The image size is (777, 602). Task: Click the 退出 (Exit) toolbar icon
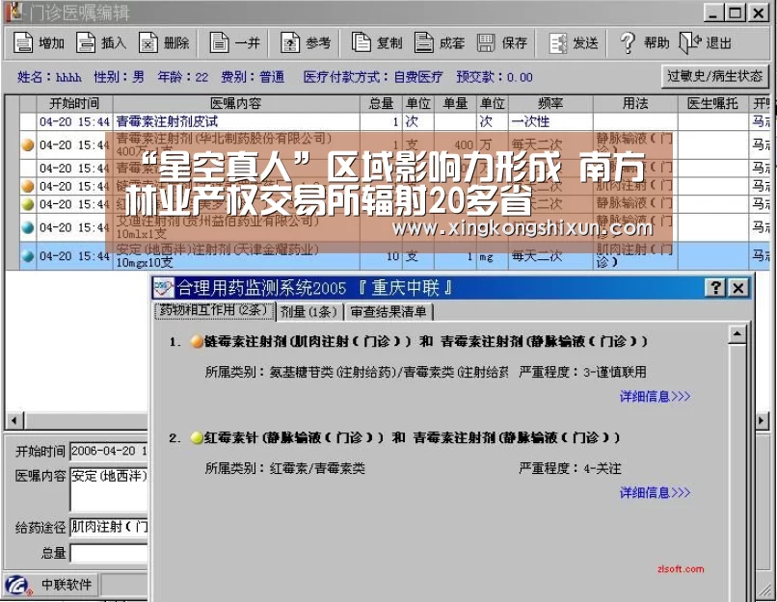pos(690,43)
